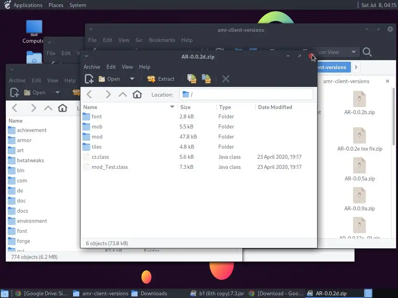Go to home location in AR-0.0.2d.zip
The height and width of the screenshot is (298, 398).
(137, 95)
